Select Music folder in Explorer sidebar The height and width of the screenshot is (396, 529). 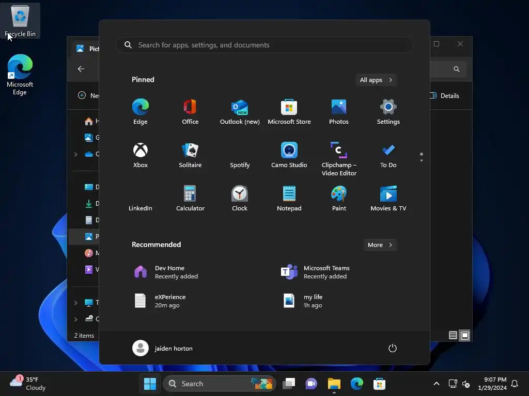click(x=91, y=253)
